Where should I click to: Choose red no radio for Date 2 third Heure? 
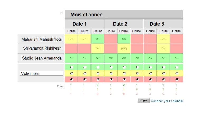pyautogui.click(x=137, y=79)
